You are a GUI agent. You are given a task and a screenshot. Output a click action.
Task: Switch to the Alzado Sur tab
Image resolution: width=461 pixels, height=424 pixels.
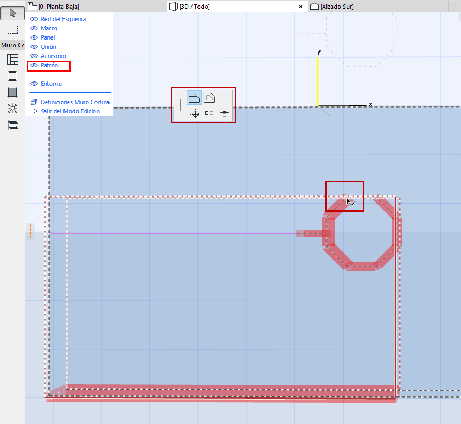pyautogui.click(x=336, y=7)
